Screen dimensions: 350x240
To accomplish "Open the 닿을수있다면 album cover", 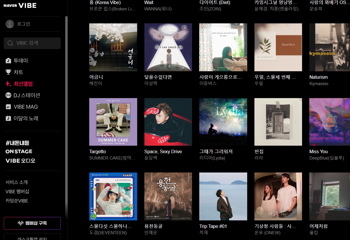I will (168, 47).
